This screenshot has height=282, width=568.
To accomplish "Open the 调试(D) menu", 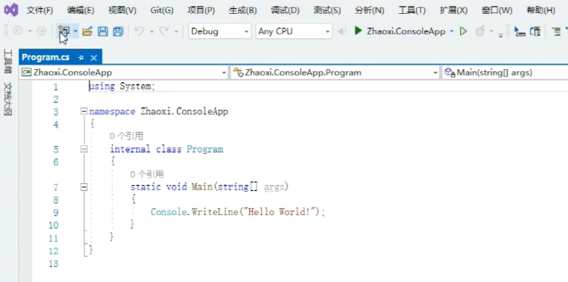I will point(285,10).
